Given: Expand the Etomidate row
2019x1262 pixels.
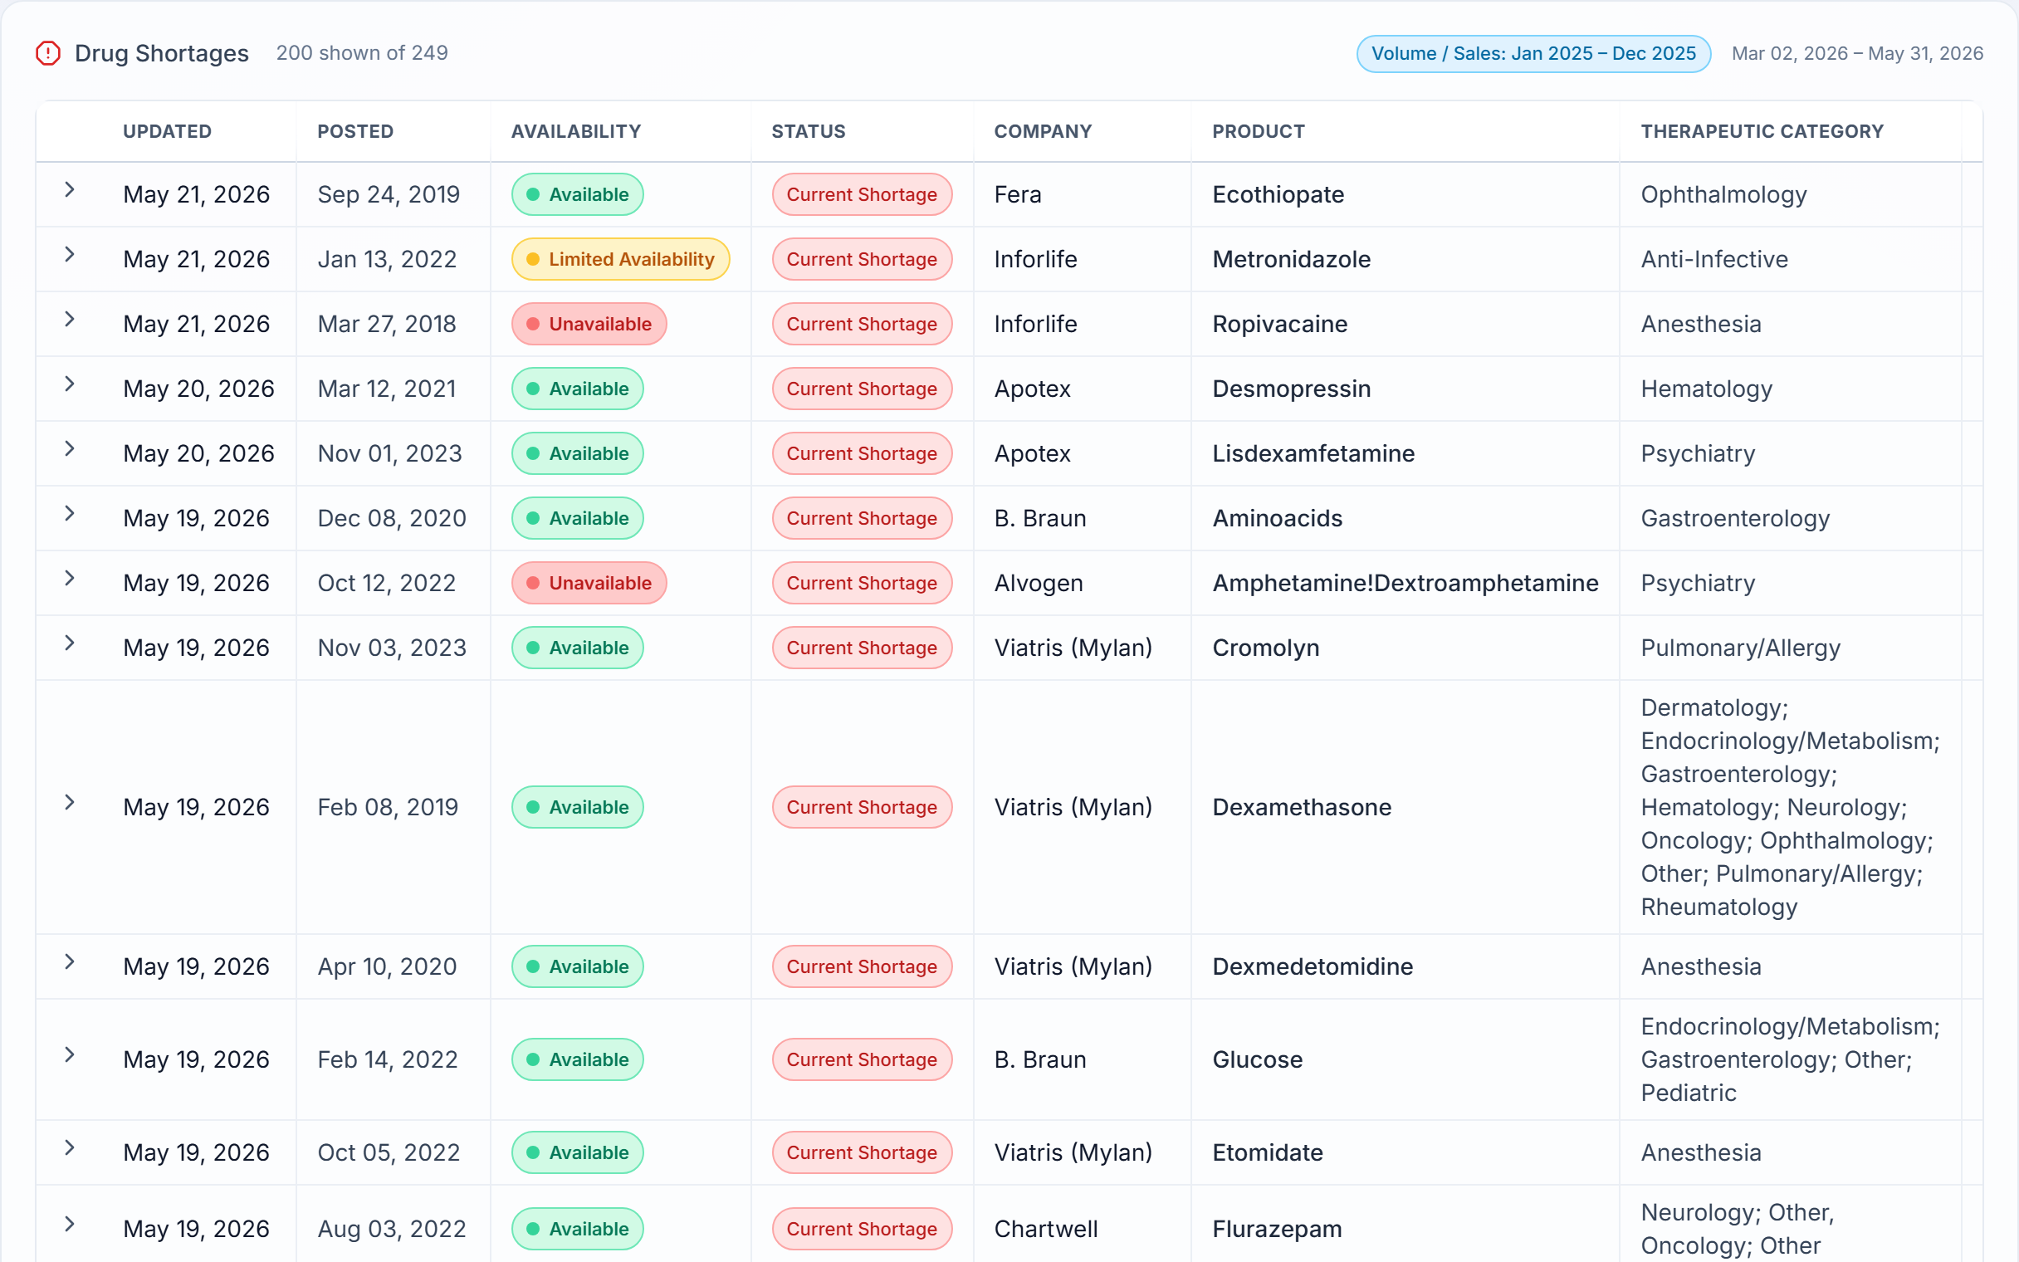Looking at the screenshot, I should click(70, 1148).
